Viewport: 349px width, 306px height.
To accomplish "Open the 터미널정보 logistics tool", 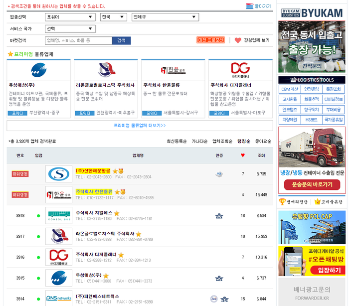I will point(334,99).
